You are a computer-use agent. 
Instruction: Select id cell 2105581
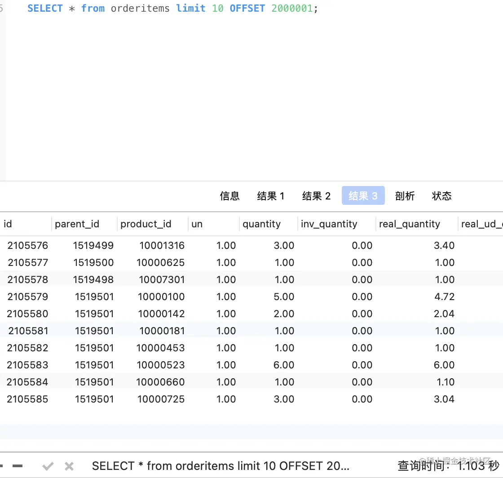pyautogui.click(x=27, y=331)
